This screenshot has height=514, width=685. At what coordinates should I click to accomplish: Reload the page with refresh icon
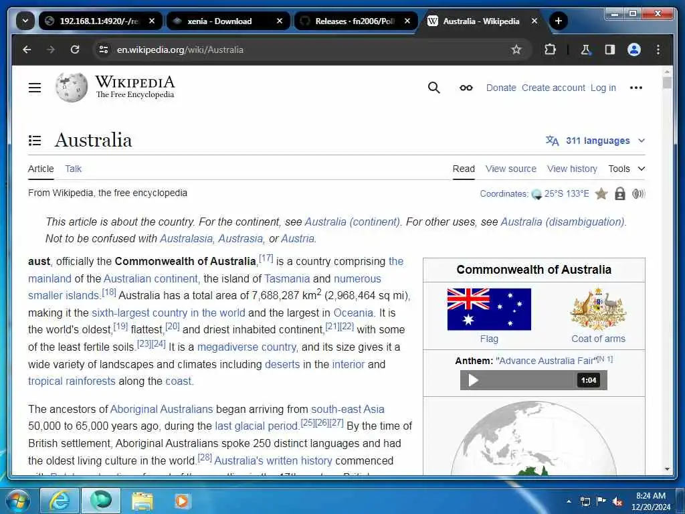point(75,50)
